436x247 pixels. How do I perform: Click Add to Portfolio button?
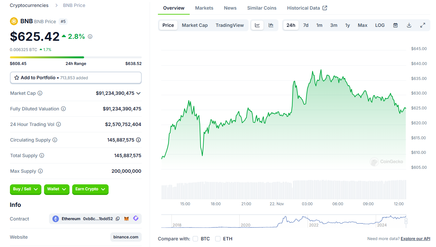point(76,78)
